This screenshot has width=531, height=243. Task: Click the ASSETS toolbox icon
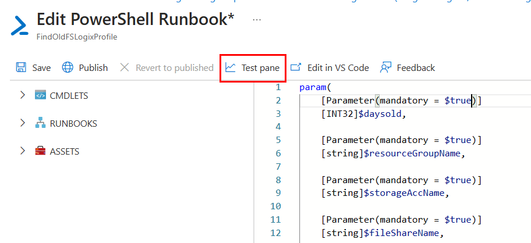tap(40, 151)
